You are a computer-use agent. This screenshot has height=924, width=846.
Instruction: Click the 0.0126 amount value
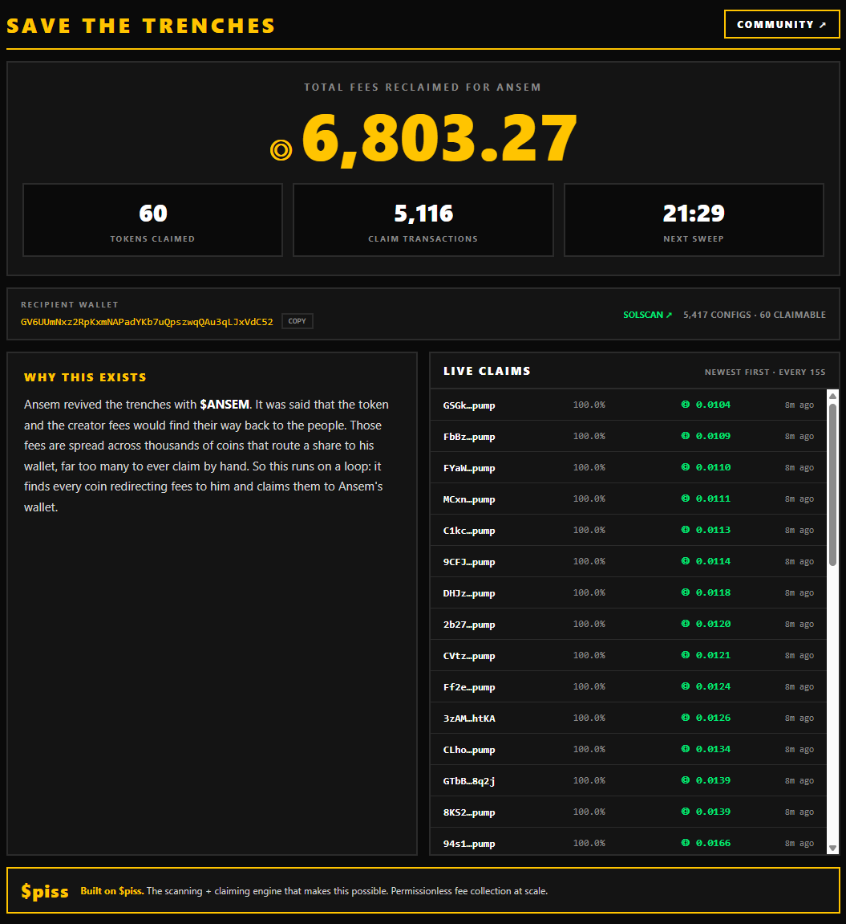click(x=713, y=718)
